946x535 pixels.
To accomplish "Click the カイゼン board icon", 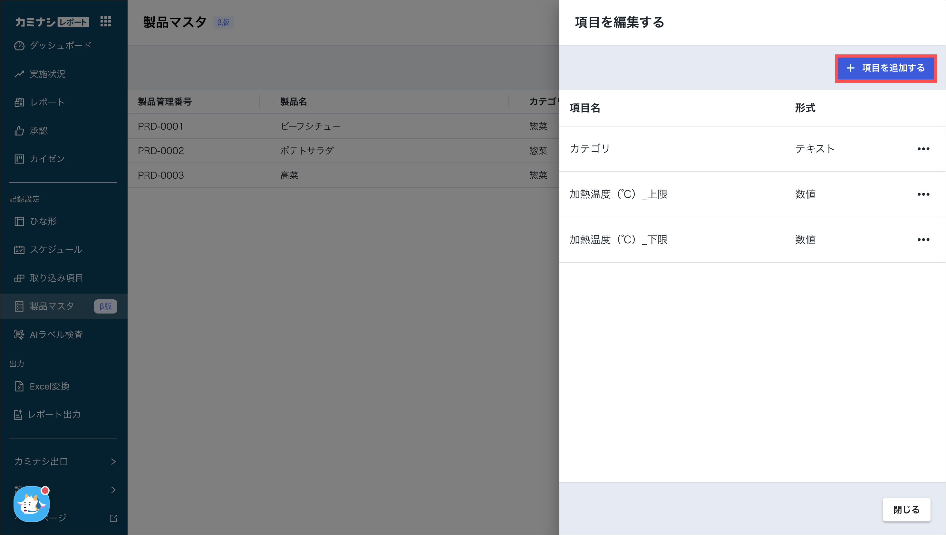I will 19,159.
